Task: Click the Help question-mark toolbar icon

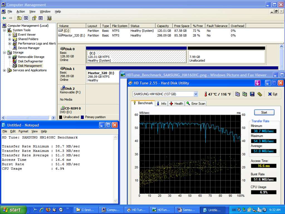Action: [34, 18]
